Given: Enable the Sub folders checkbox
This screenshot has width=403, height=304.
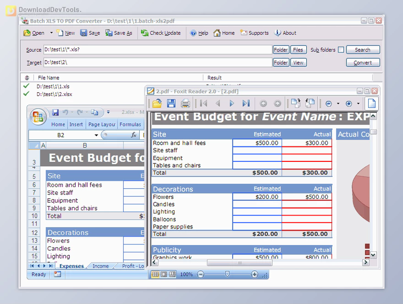Looking at the screenshot, I should tap(341, 49).
